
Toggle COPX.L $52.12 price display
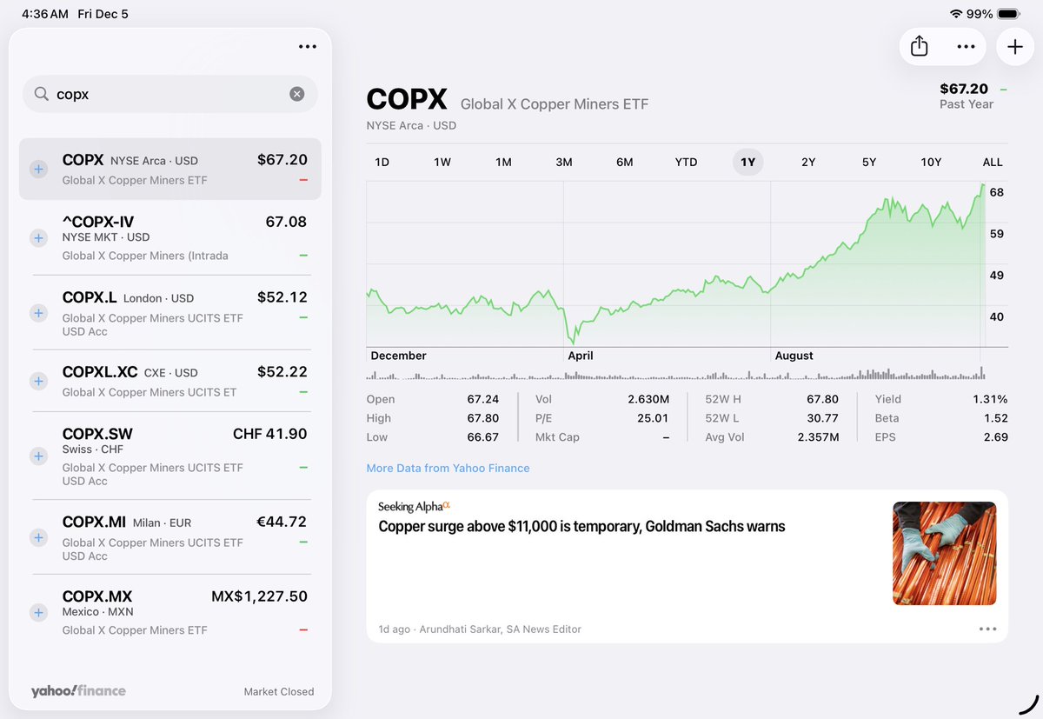click(x=282, y=296)
